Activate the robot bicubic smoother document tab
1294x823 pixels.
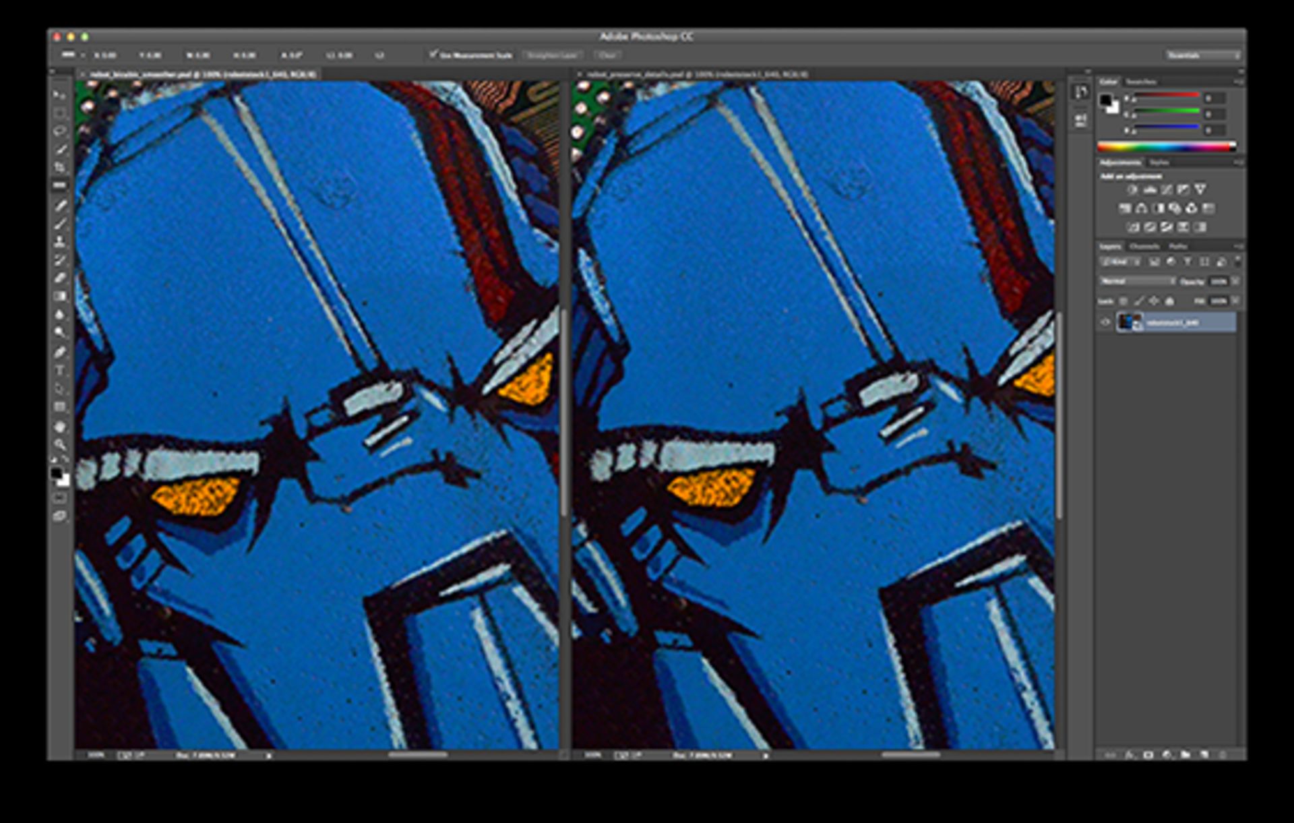coord(202,74)
